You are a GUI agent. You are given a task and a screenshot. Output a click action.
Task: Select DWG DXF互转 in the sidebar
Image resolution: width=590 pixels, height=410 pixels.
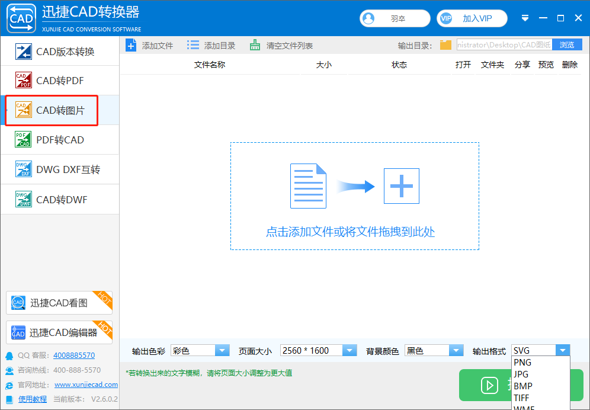[60, 169]
